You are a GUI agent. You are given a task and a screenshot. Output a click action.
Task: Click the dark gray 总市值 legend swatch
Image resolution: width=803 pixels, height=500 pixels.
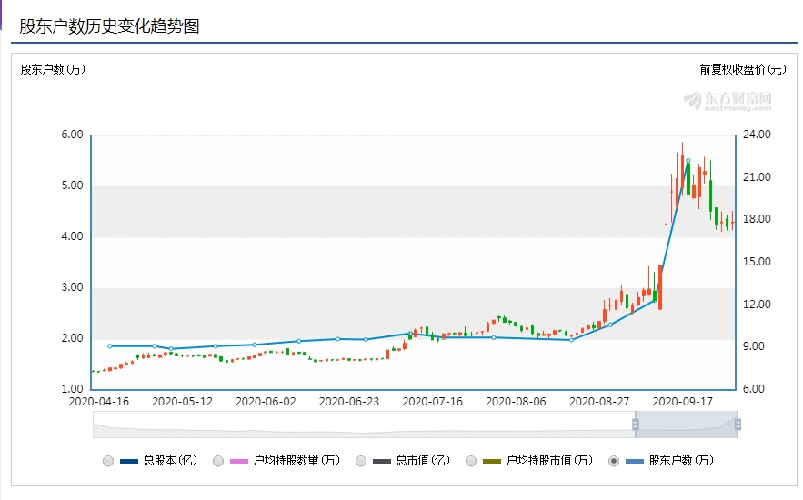pyautogui.click(x=383, y=461)
